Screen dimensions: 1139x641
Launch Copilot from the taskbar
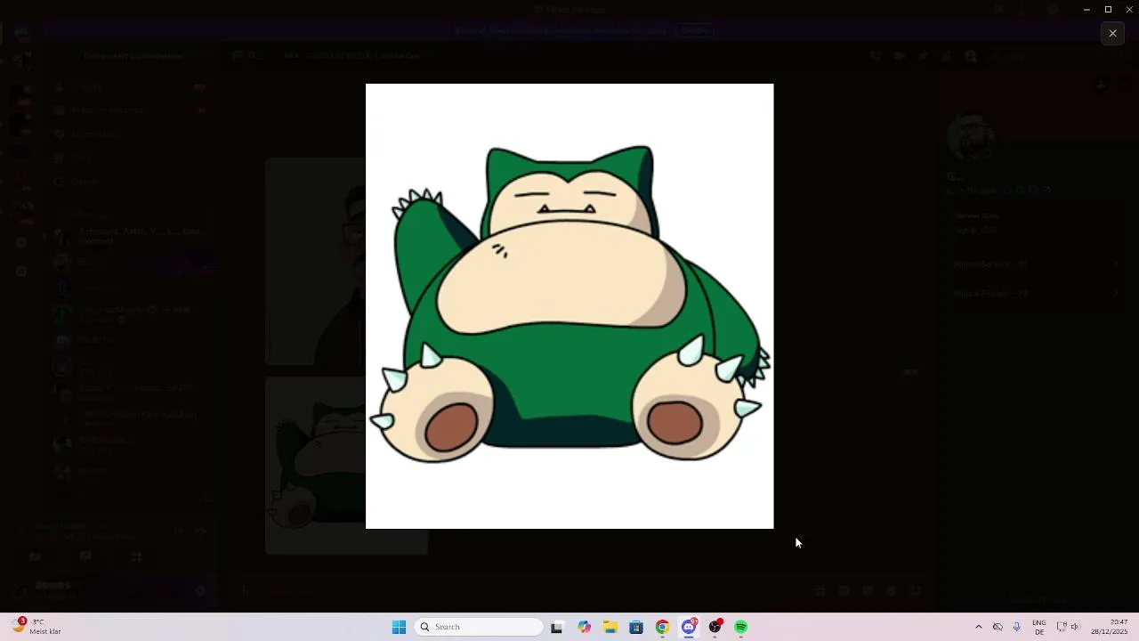[584, 627]
